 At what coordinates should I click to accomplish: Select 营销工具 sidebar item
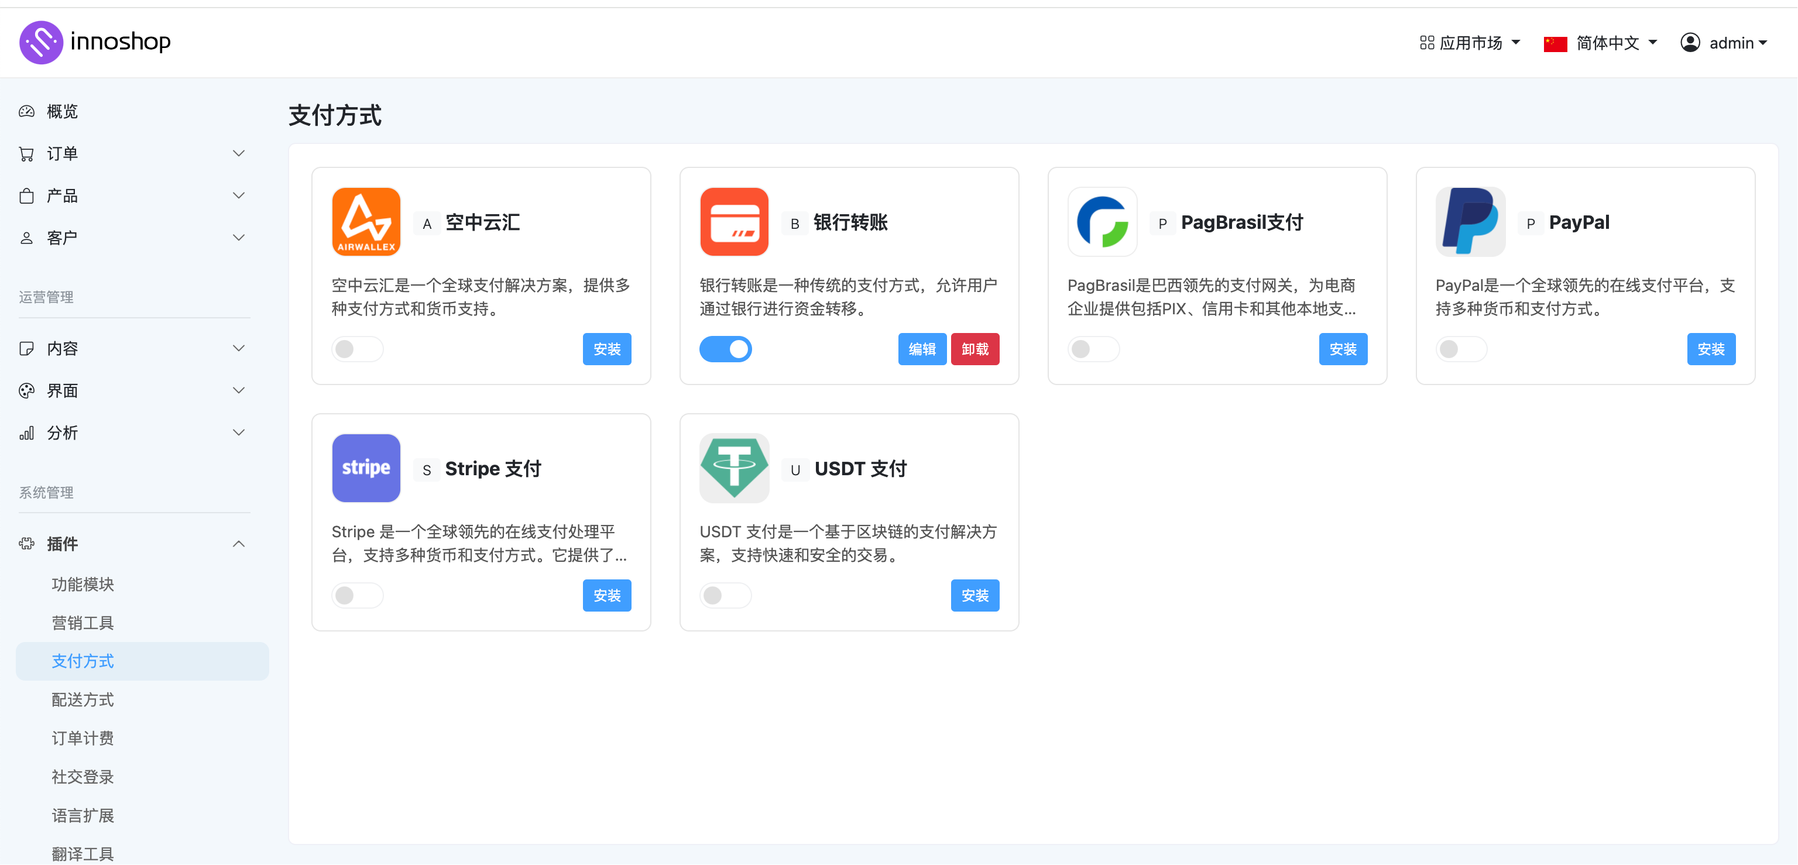coord(83,623)
